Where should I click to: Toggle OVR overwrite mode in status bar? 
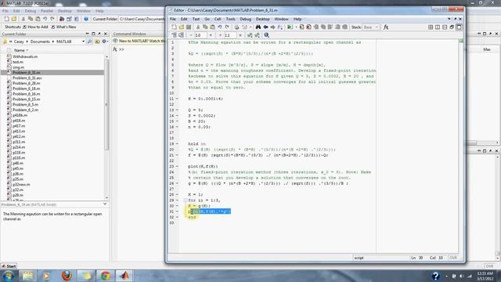click(x=453, y=258)
